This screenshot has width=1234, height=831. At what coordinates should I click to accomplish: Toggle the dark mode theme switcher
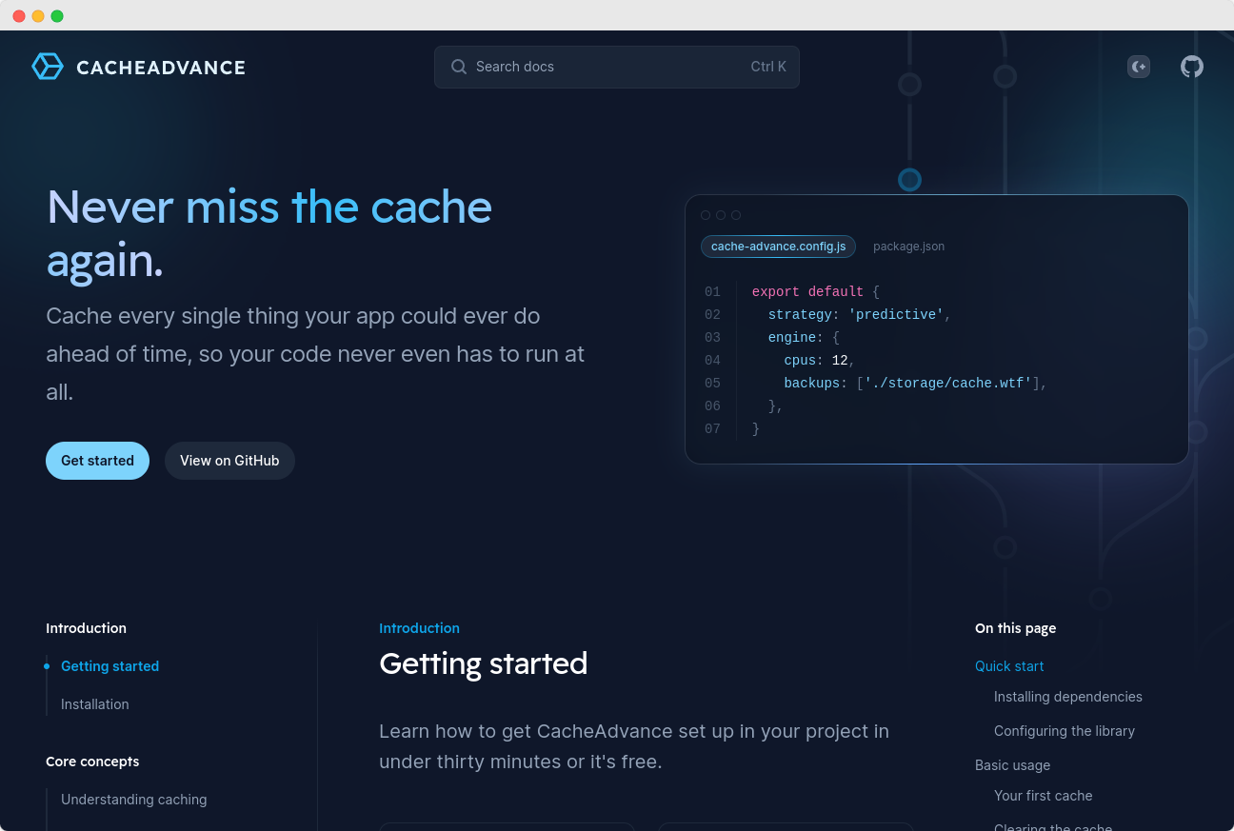1139,67
